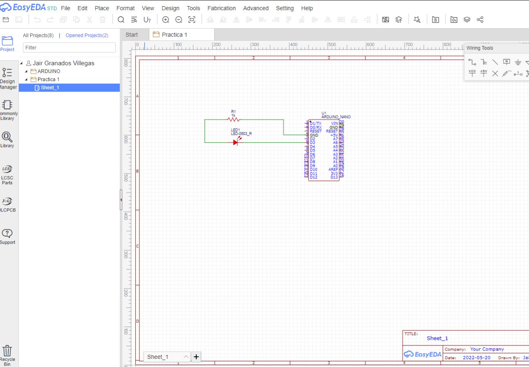Screen dimensions: 529x367
Task: Select the Ground symbol tool
Action: 518,62
